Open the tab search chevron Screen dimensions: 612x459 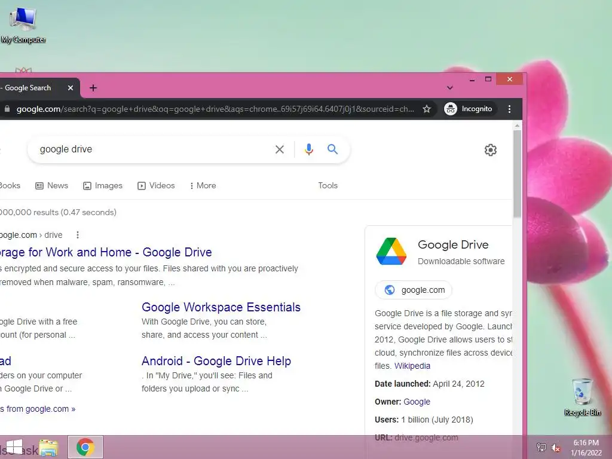[449, 88]
